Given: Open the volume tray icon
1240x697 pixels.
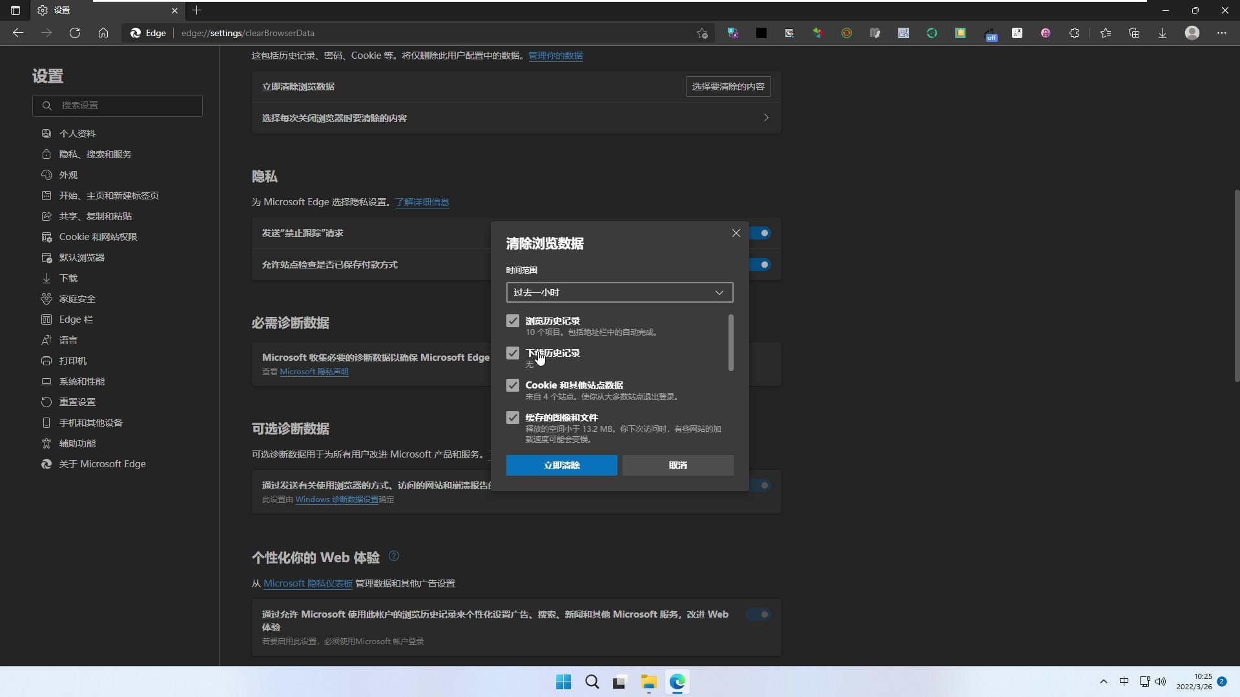Looking at the screenshot, I should (x=1161, y=682).
